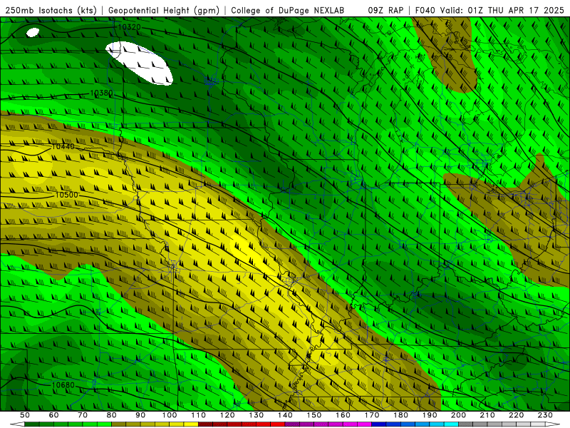
Task: Click the large white low-wind oval on the map
Action: [139, 63]
